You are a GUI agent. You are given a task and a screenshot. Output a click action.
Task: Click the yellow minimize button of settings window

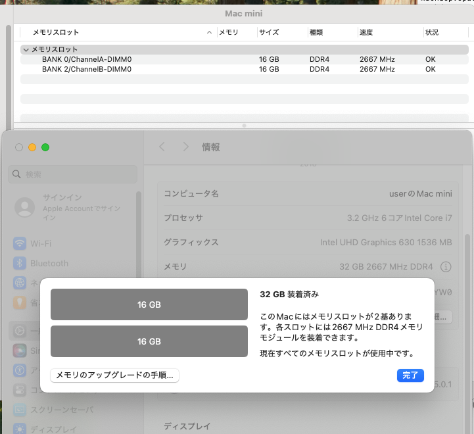click(32, 147)
